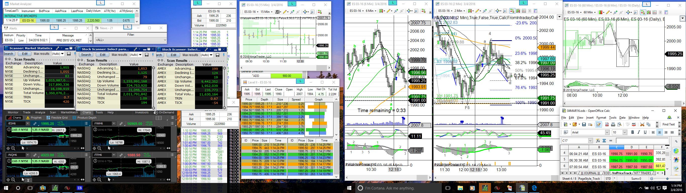Zoom in on the /YMH6 chart
This screenshot has width=686, height=193.
pyautogui.click(x=99, y=148)
